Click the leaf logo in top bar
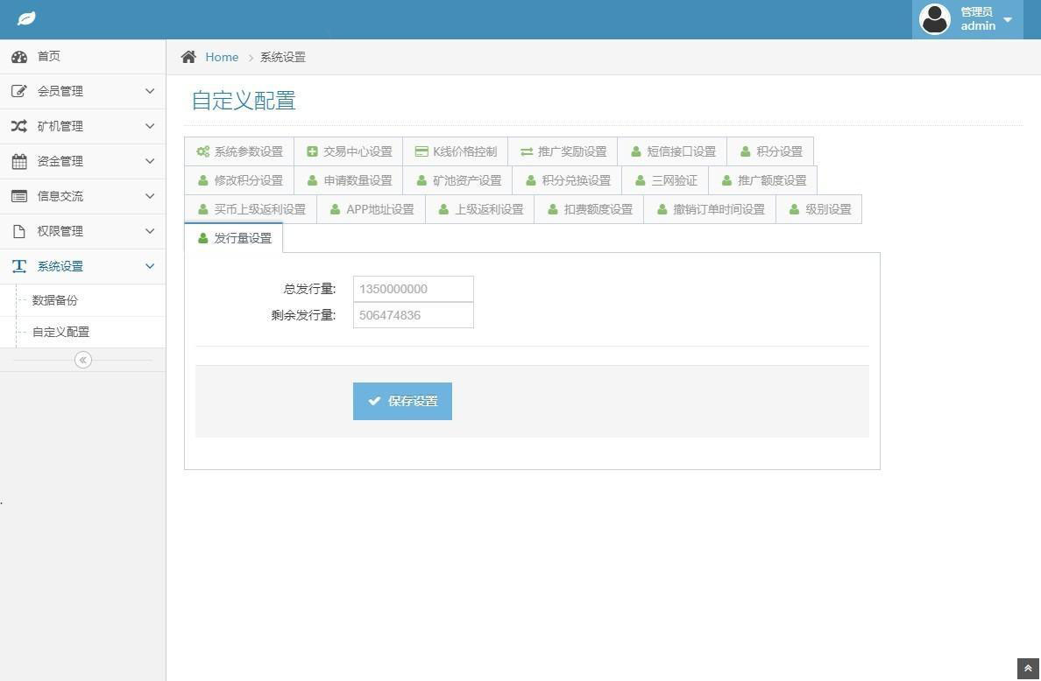 pyautogui.click(x=26, y=18)
